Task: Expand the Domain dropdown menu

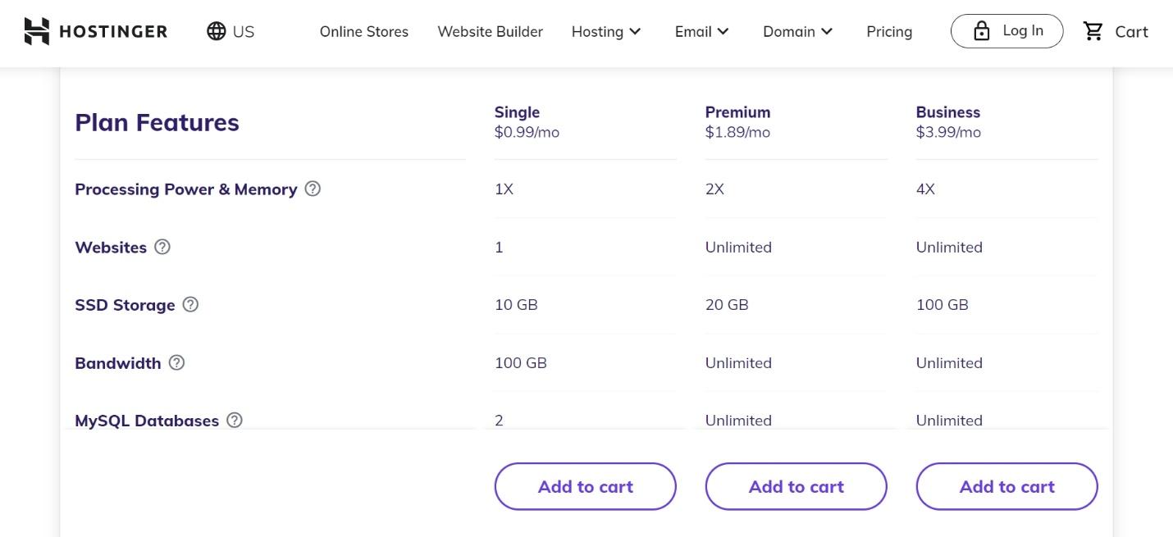Action: (797, 31)
